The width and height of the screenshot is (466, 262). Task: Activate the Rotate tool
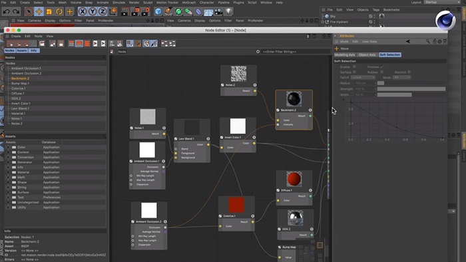click(x=59, y=11)
